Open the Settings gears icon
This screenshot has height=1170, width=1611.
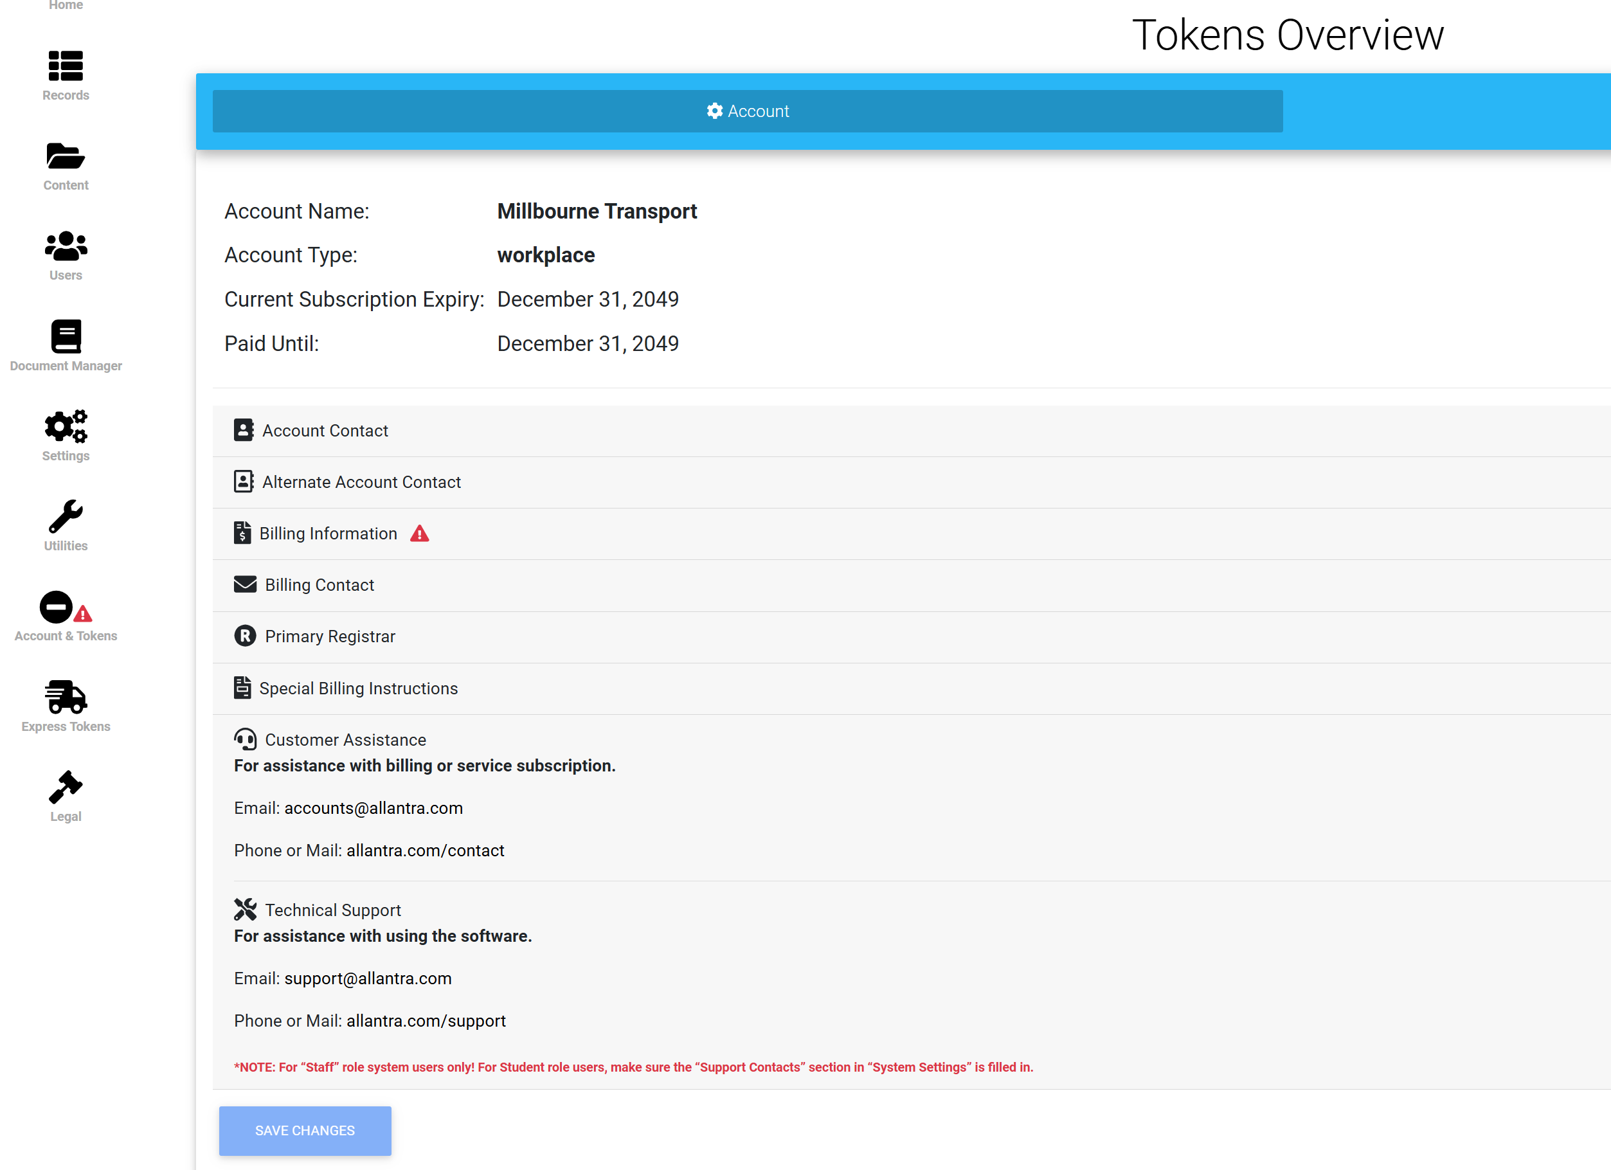pyautogui.click(x=66, y=427)
